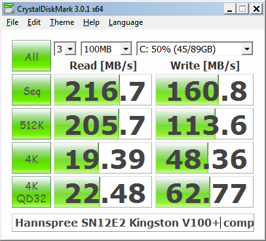Expand the 100MB test size dropdown
Viewport: 266px width, 241px height.
click(106, 48)
